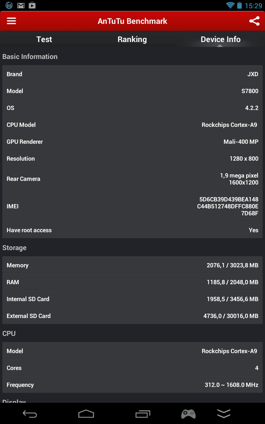Open the hamburger menu in AnTuTu header
Screen dimensions: 265x424
point(11,21)
